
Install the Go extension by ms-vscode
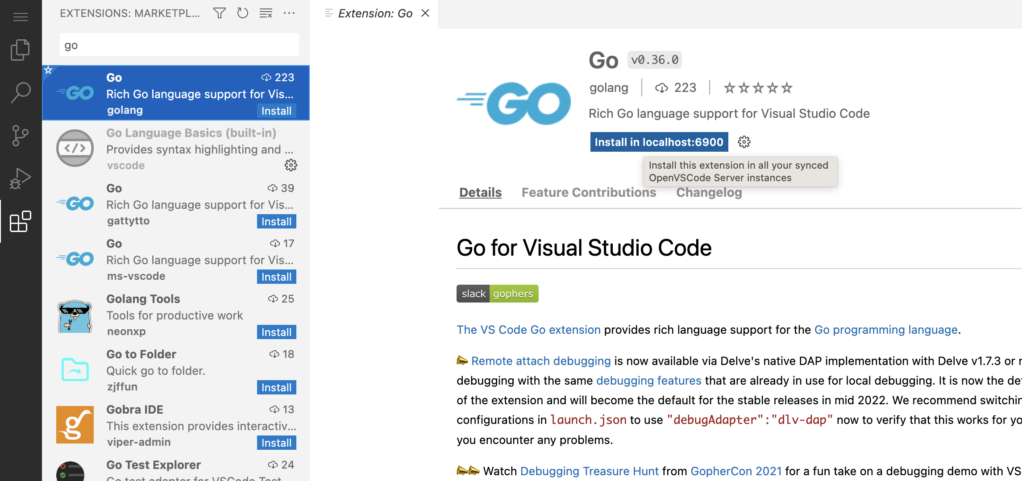[x=277, y=277]
